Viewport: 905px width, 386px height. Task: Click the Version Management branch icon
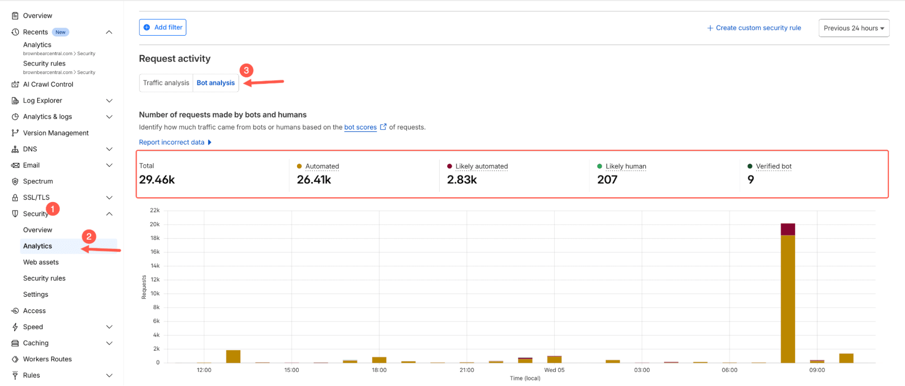[x=15, y=133]
